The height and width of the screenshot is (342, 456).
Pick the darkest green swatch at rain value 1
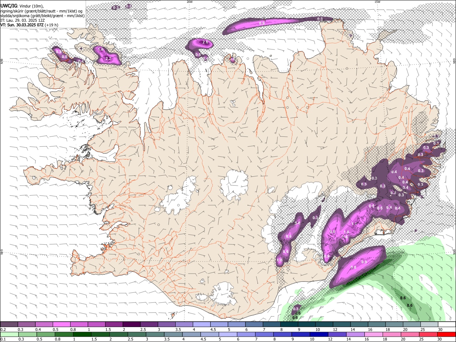tap(82, 334)
